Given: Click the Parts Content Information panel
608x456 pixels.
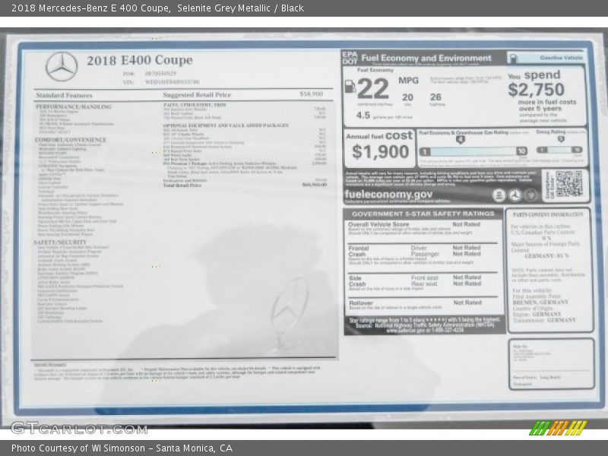Looking at the screenshot, I should point(550,270).
